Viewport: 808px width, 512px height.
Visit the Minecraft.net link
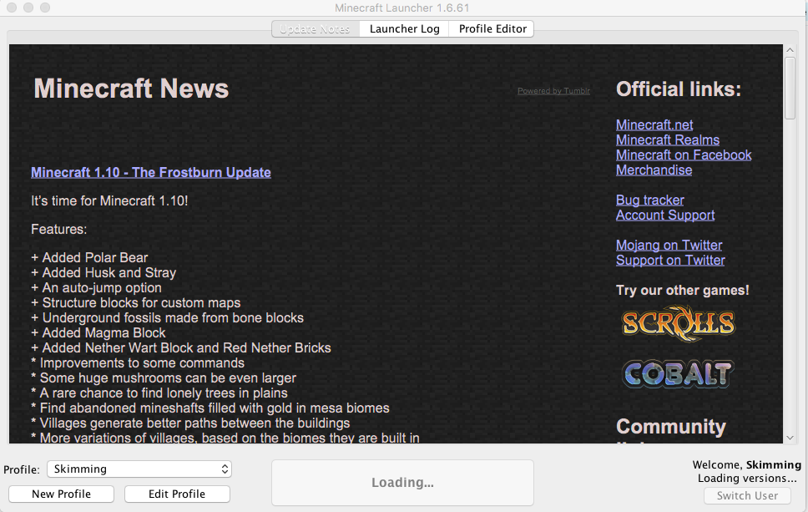(654, 124)
